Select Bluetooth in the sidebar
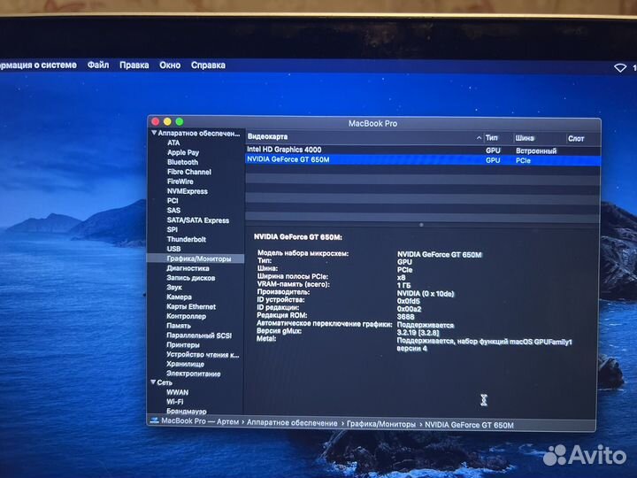 182,162
